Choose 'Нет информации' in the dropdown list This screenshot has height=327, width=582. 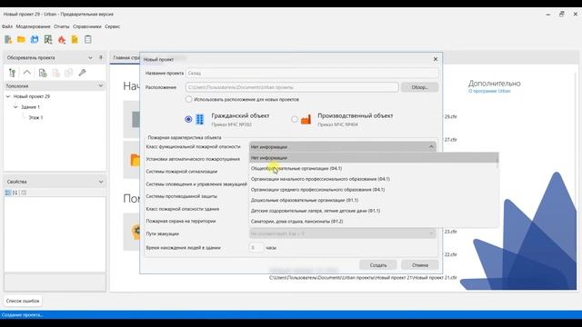click(x=374, y=157)
